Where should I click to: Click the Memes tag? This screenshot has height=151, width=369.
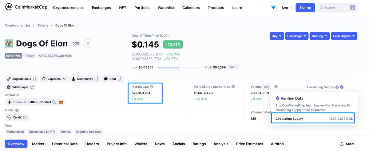point(65,132)
